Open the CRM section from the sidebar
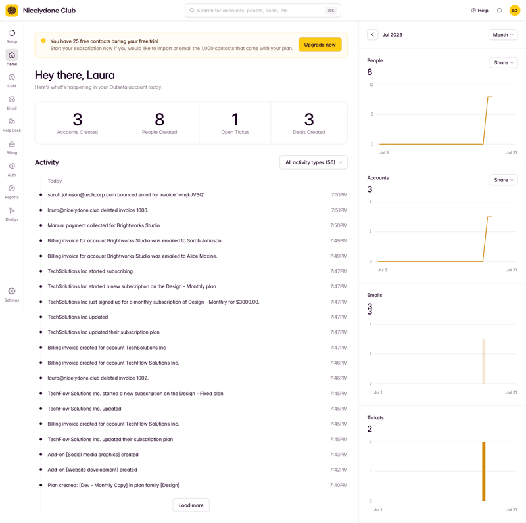The width and height of the screenshot is (526, 523). point(11,76)
